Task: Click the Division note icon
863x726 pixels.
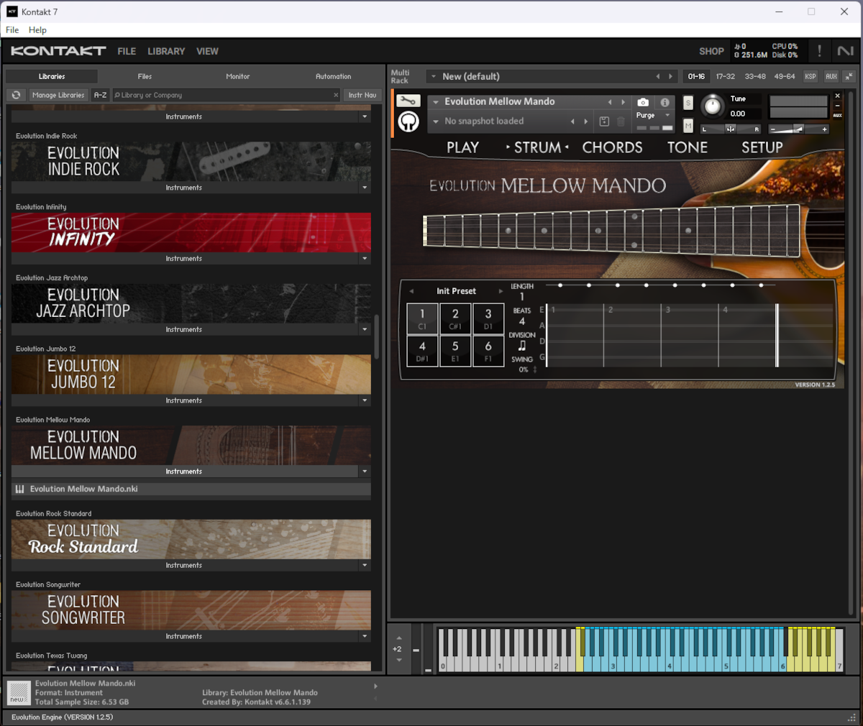Action: coord(522,346)
